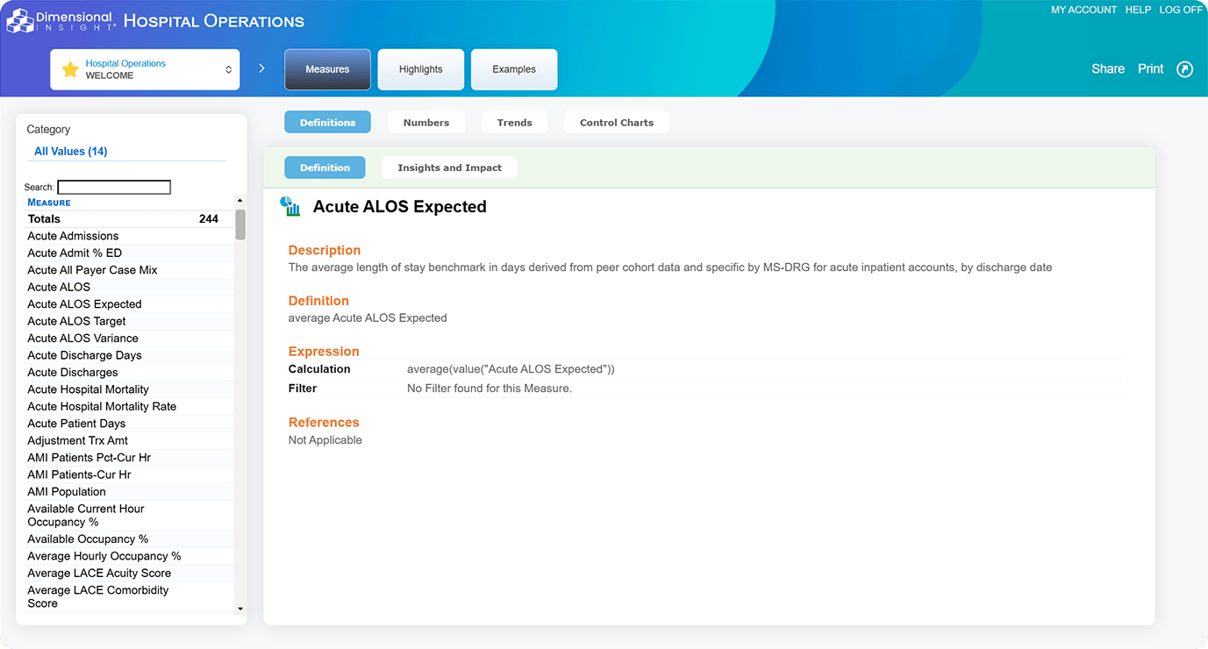Click the Share button
Screen dimensions: 1208x649
point(1107,69)
